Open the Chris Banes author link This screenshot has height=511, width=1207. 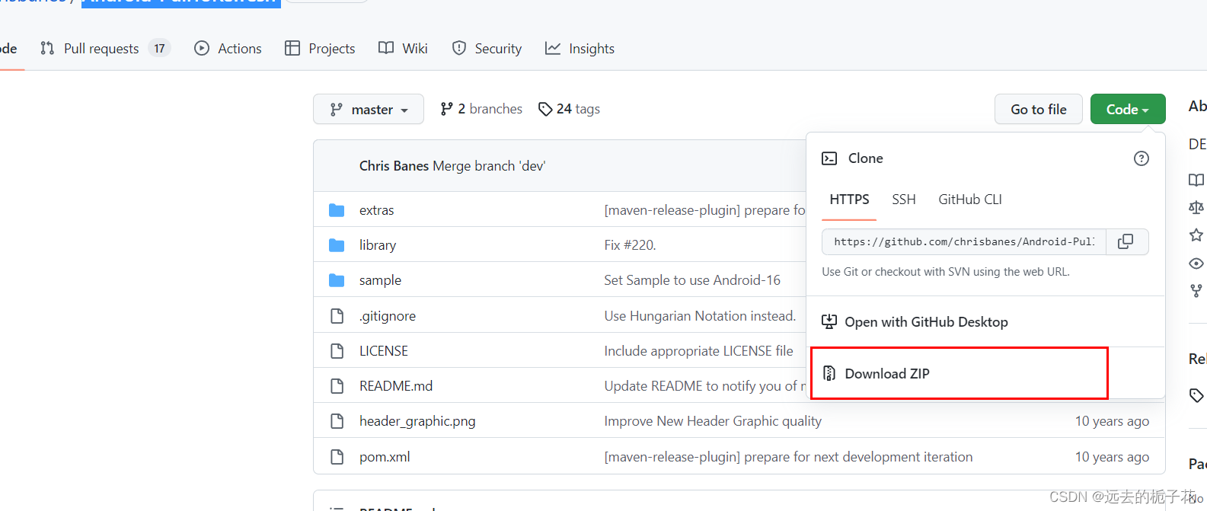click(x=394, y=166)
